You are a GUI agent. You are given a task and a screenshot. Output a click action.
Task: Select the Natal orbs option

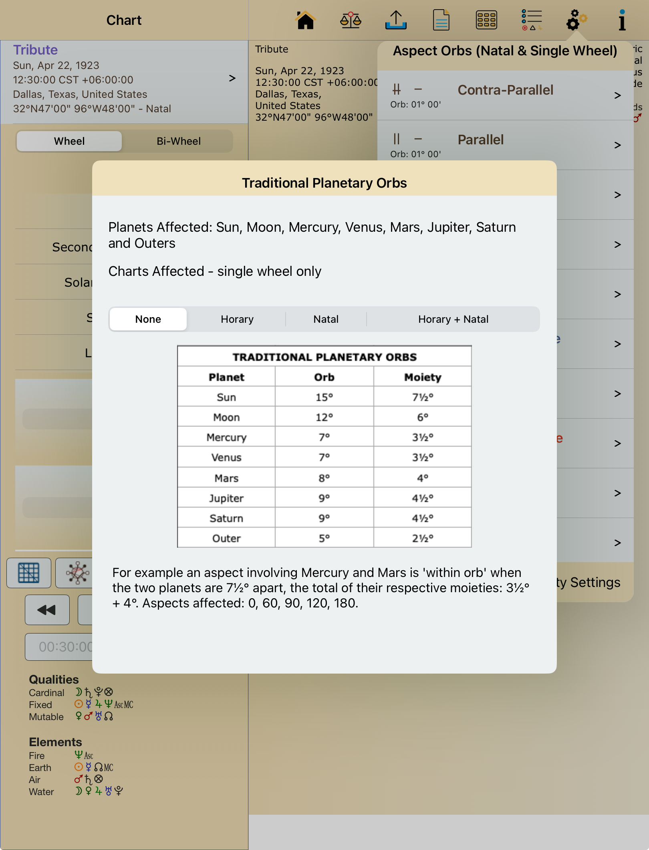[x=326, y=319]
